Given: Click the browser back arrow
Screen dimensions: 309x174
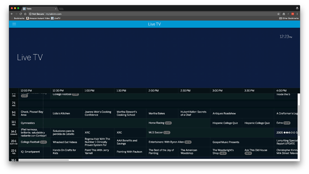Looking at the screenshot, I should point(12,14).
